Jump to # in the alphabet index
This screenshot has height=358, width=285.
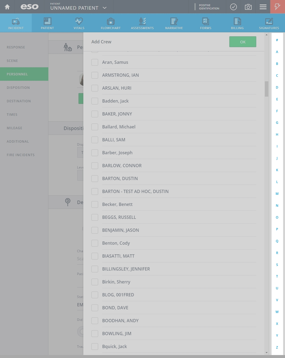[x=277, y=40]
